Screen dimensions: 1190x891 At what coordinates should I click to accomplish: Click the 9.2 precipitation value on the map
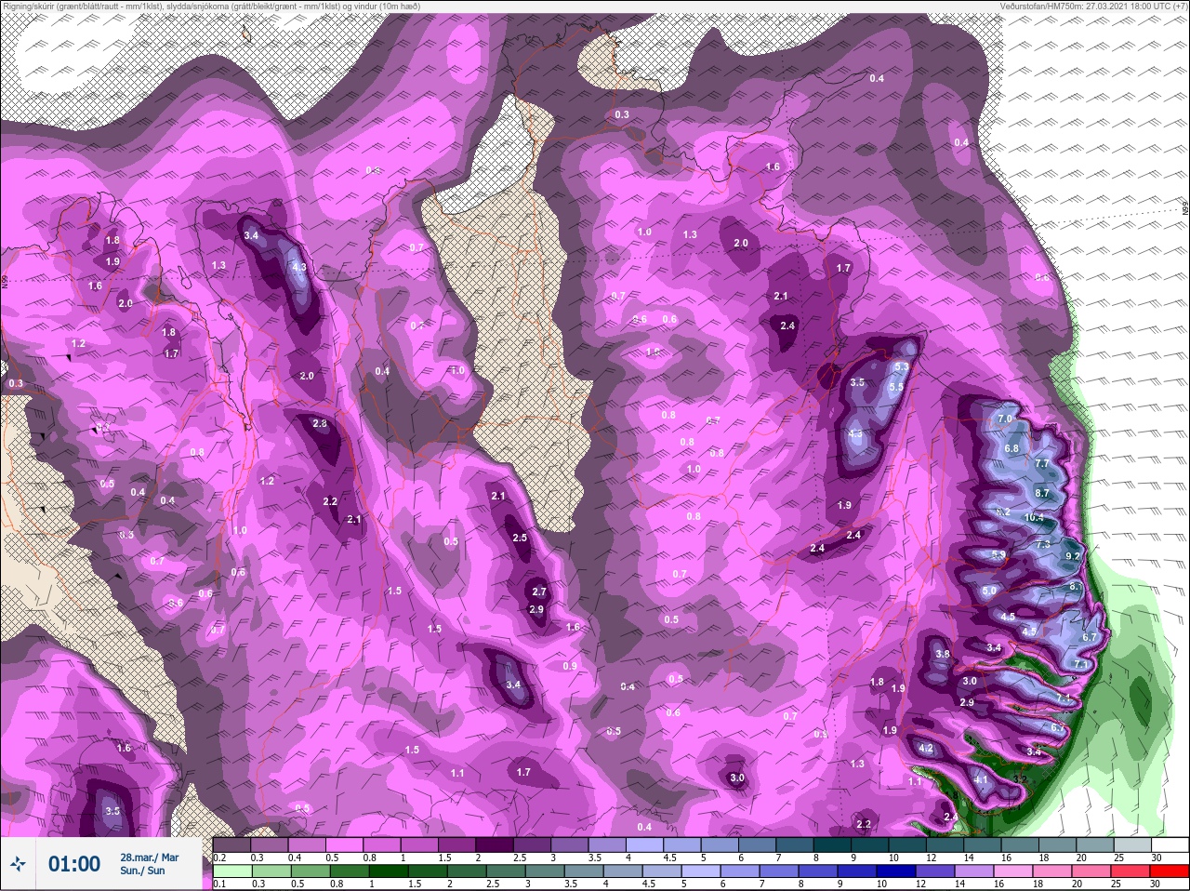pyautogui.click(x=1072, y=556)
